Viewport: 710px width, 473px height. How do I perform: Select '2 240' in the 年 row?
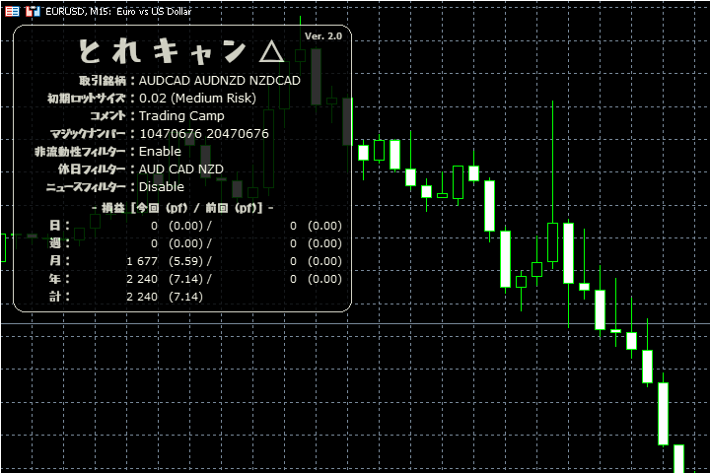(x=142, y=279)
